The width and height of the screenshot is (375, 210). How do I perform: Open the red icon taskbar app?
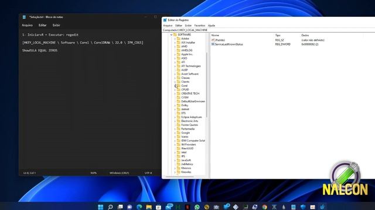pyautogui.click(x=187, y=207)
